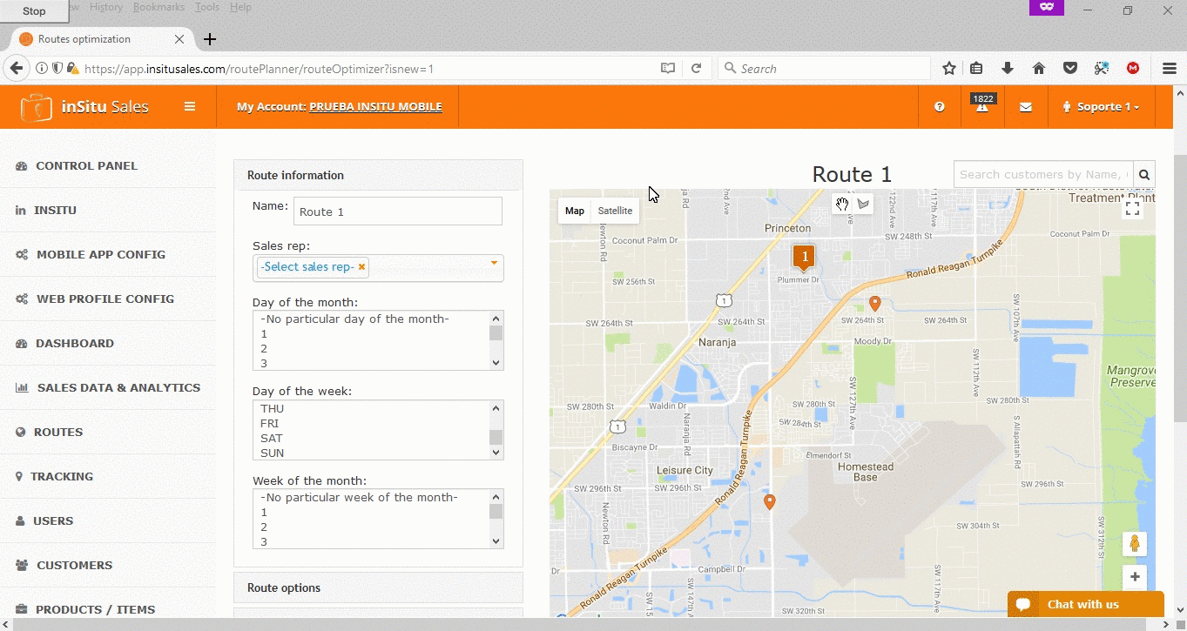Click the customer search magnifier button
This screenshot has width=1187, height=631.
(1144, 175)
